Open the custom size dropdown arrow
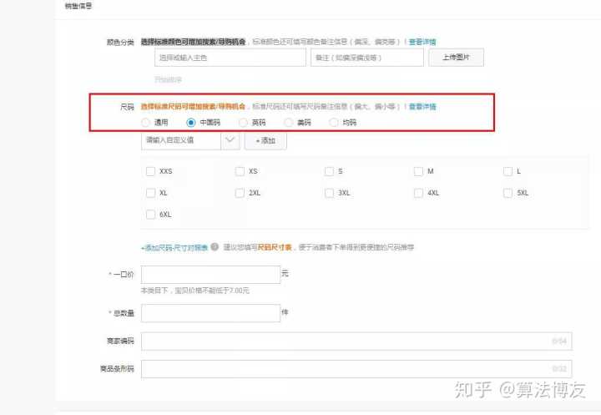Screen dimensions: 601x415 pyautogui.click(x=230, y=140)
